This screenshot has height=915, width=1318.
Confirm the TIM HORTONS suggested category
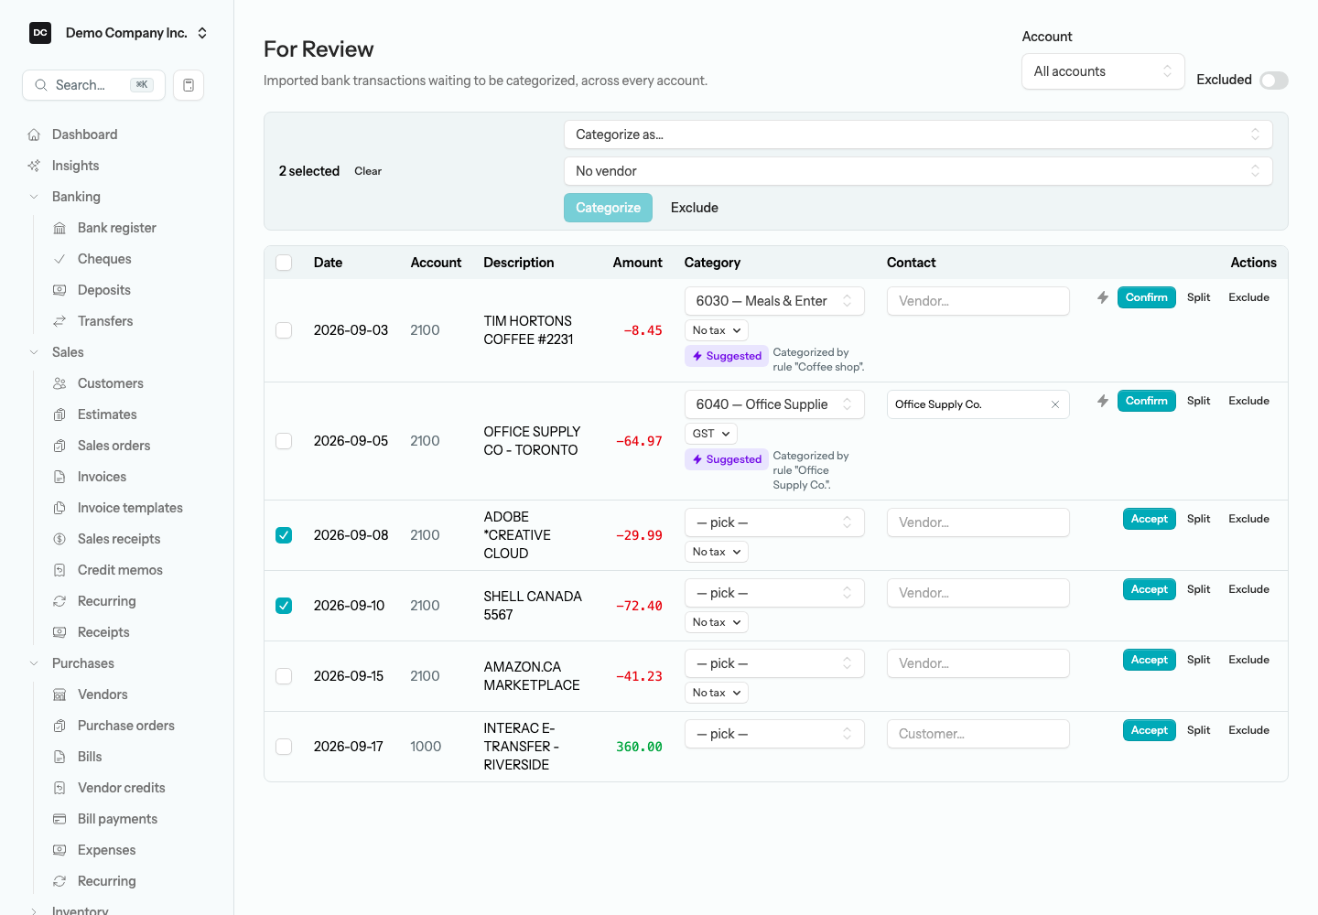pos(1146,297)
